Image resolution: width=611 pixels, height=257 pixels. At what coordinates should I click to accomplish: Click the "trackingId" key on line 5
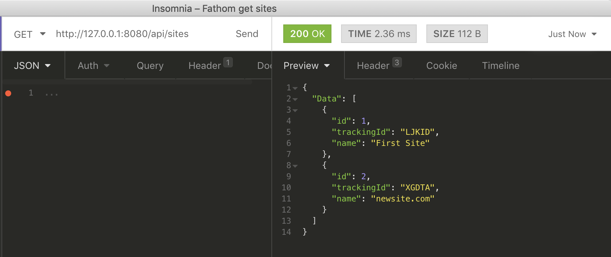[361, 132]
